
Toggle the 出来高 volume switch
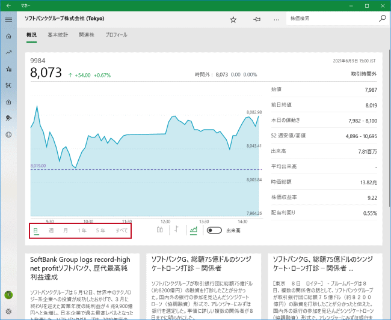click(214, 231)
